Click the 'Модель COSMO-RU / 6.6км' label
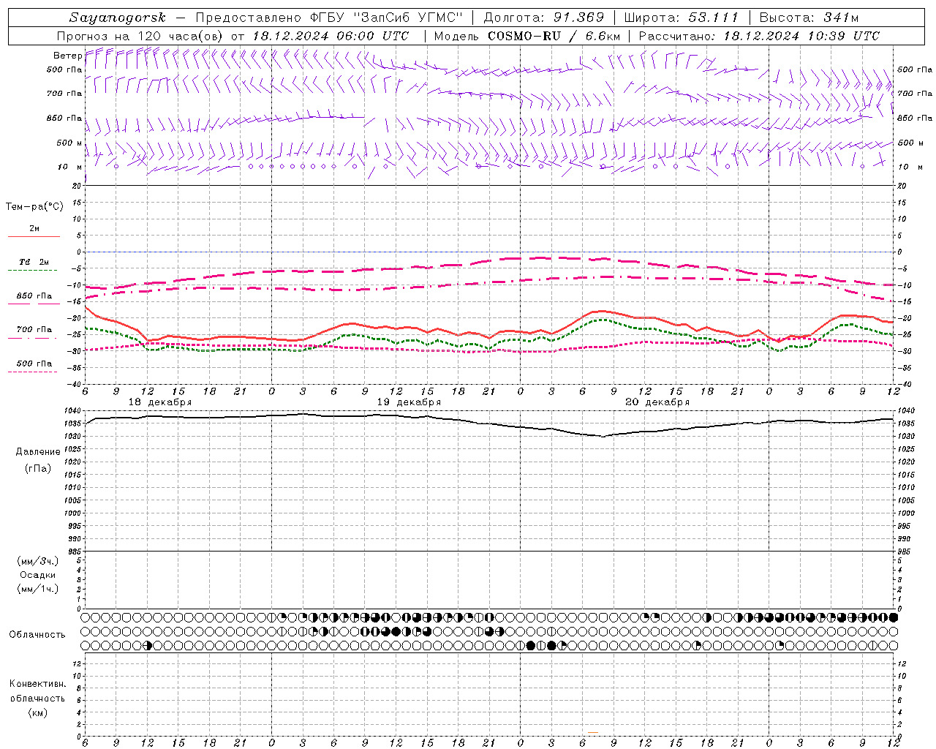Image resolution: width=936 pixels, height=749 pixels. (x=527, y=36)
